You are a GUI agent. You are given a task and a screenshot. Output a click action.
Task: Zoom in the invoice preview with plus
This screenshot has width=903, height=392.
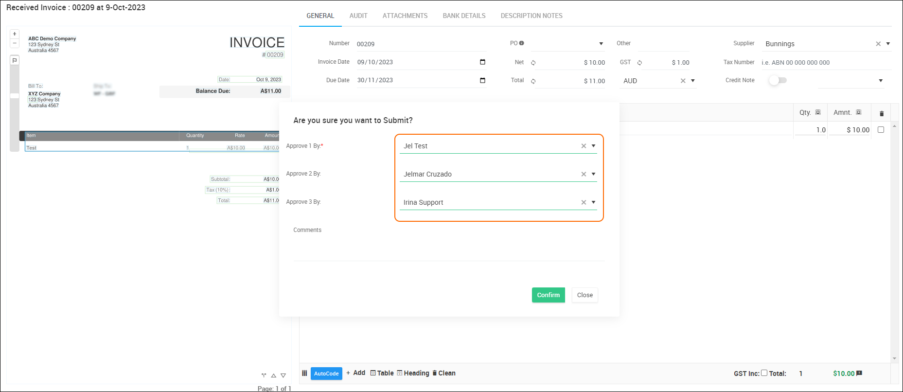[x=15, y=34]
